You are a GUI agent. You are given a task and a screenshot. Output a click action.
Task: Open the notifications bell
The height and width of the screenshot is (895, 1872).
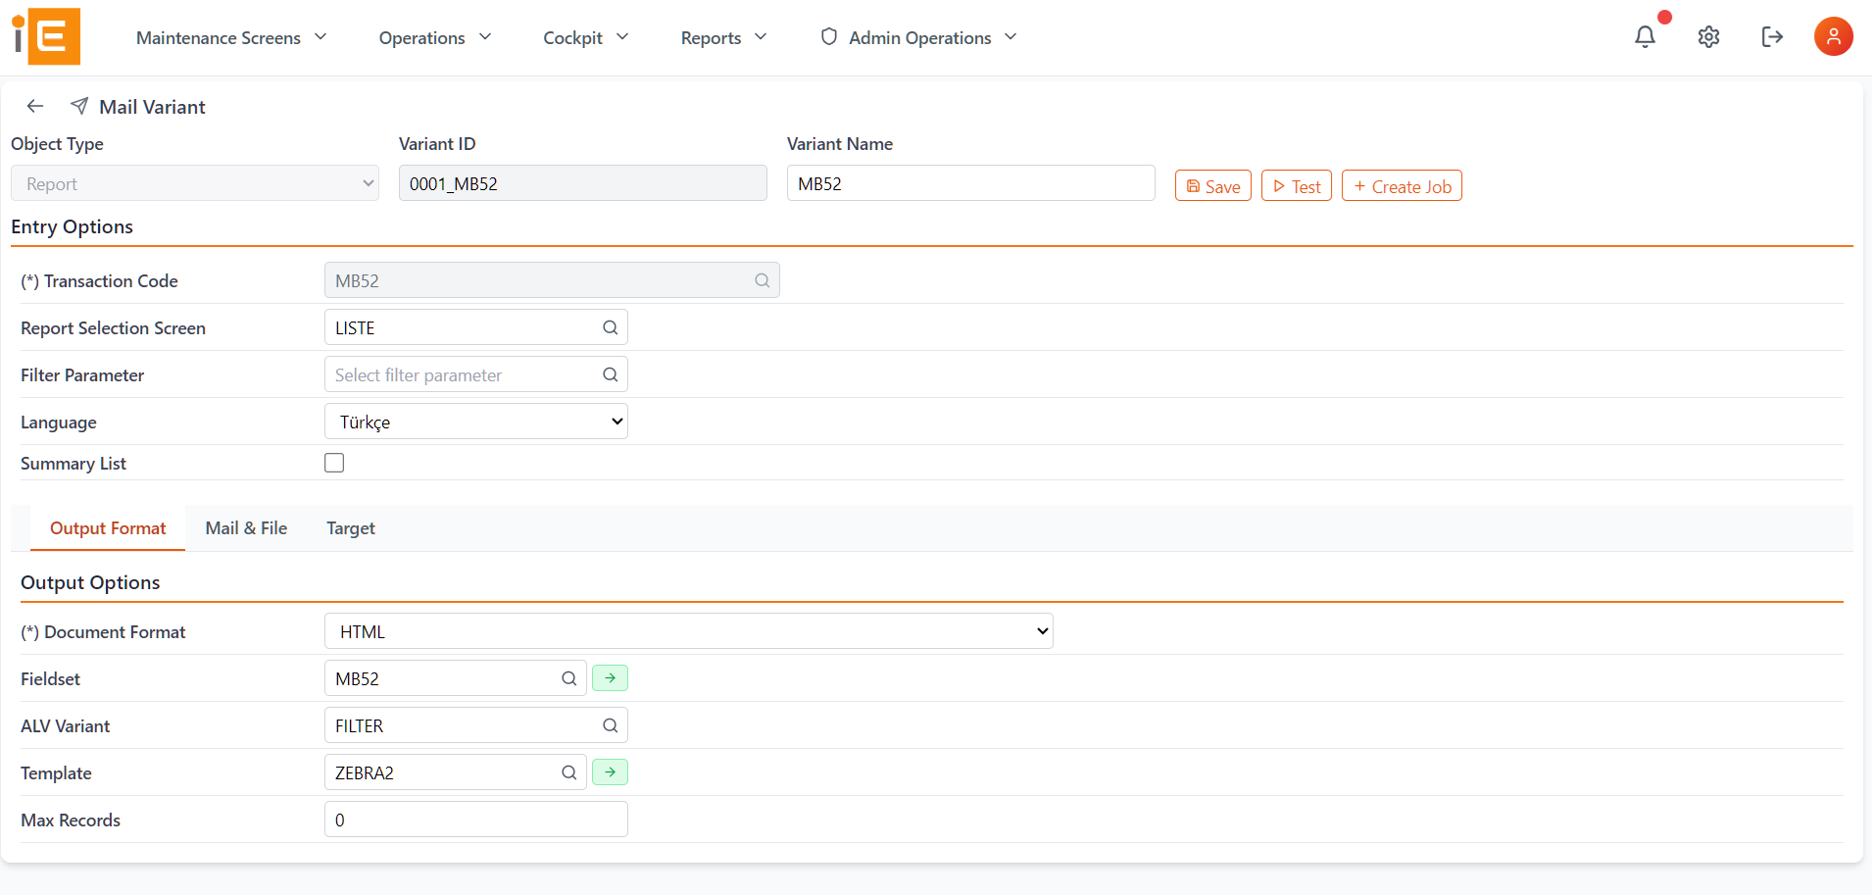click(x=1646, y=36)
